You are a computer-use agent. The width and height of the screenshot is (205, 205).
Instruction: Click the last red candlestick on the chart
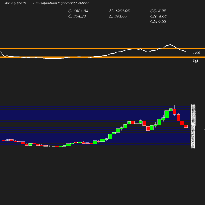tap(186, 126)
